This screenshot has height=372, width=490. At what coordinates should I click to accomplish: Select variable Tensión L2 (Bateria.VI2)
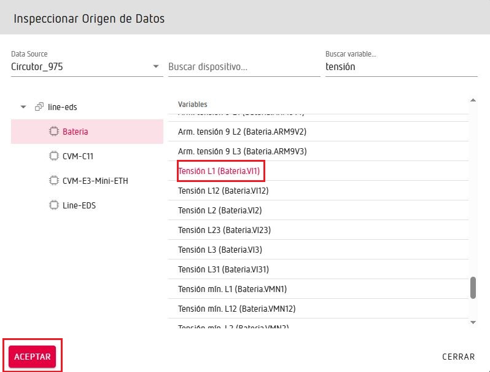pyautogui.click(x=318, y=210)
